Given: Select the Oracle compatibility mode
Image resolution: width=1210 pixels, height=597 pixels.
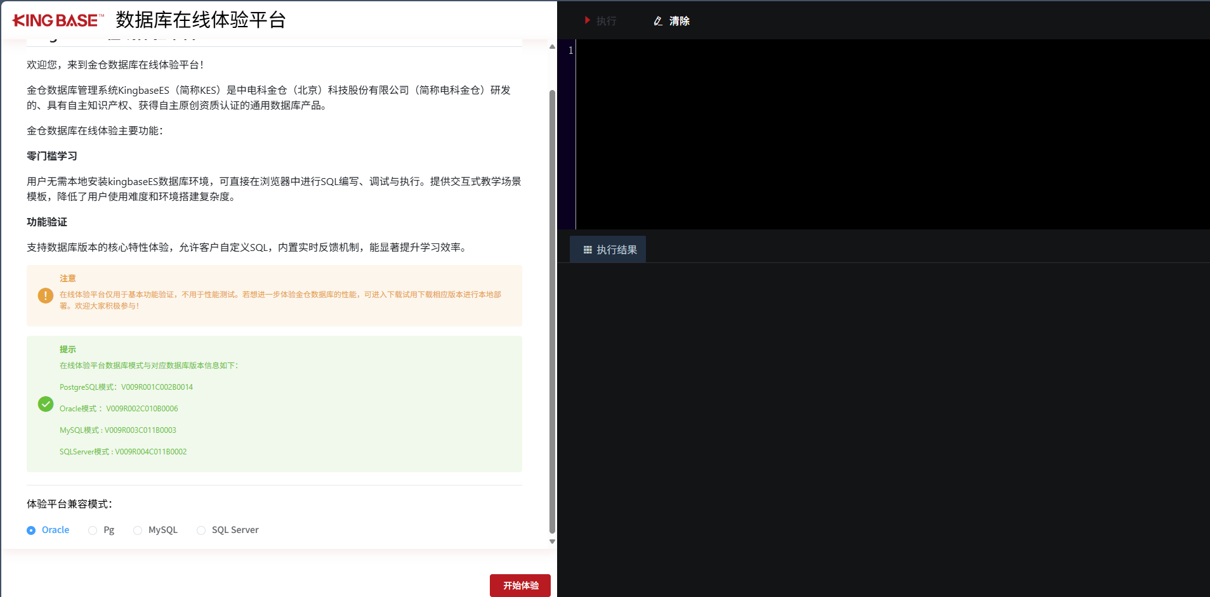Looking at the screenshot, I should [30, 530].
